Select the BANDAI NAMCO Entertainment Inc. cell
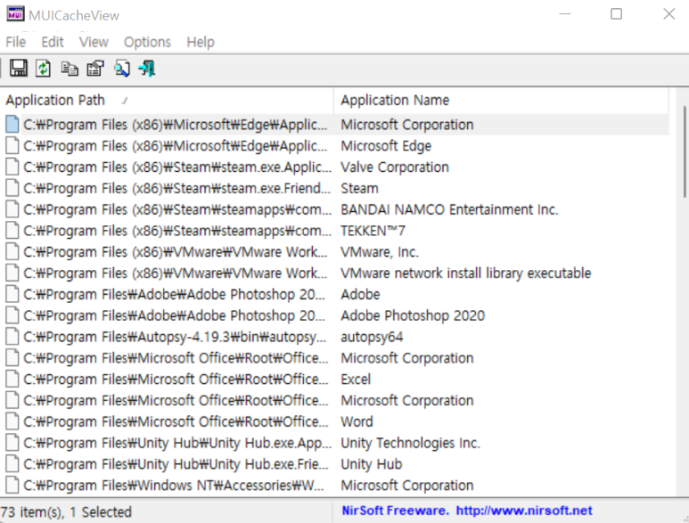689x523 pixels. pos(449,209)
